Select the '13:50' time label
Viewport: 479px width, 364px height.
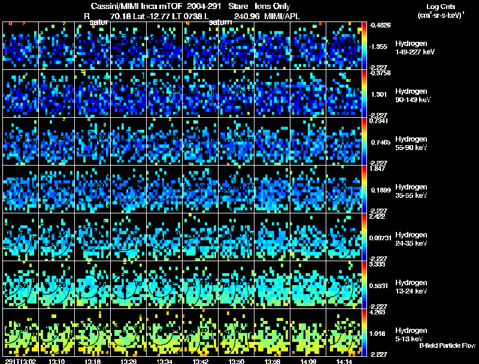point(237,361)
